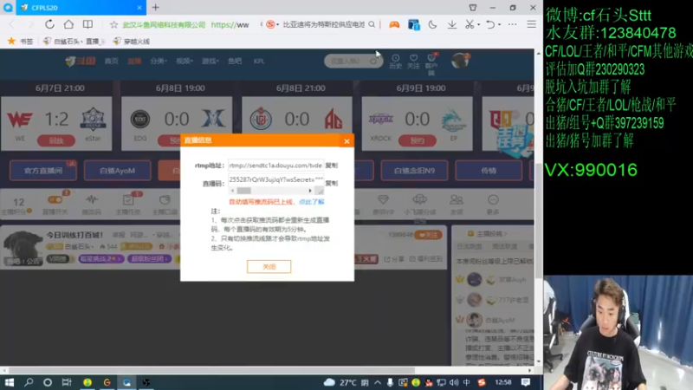Copy the 直播码 stream key with 复制

(x=332, y=183)
